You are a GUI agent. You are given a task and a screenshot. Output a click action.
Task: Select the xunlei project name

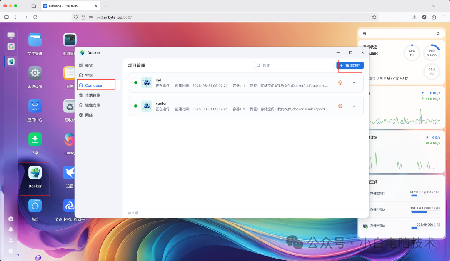point(161,104)
